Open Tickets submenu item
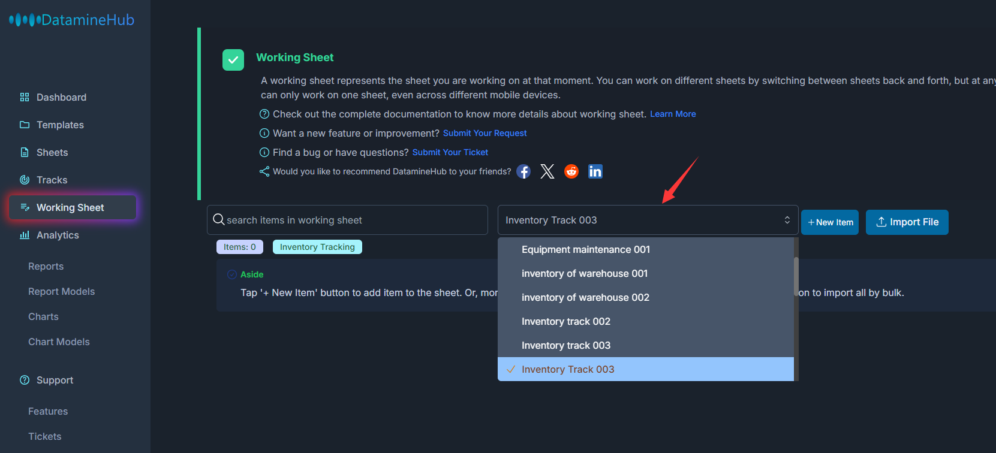 45,436
